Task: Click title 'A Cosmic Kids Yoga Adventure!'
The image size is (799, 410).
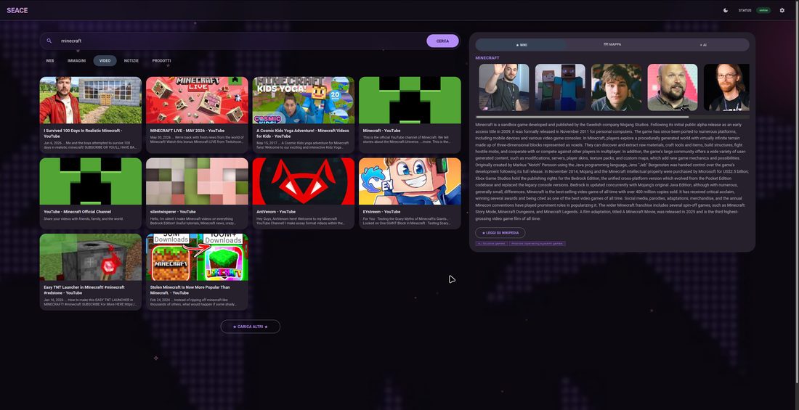Action: click(x=303, y=134)
